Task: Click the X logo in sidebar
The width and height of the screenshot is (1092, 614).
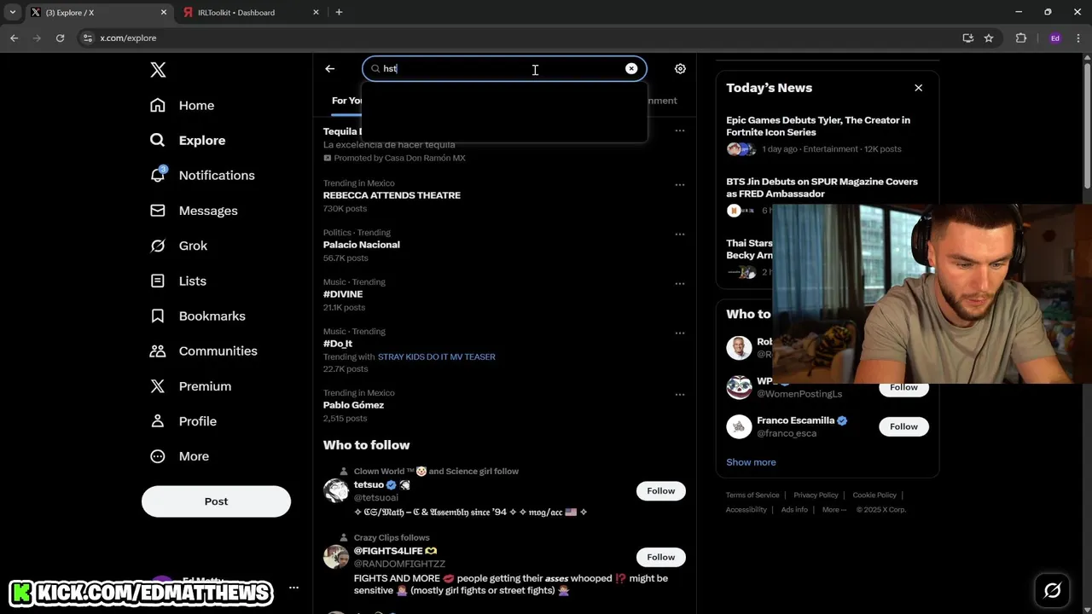Action: [x=158, y=70]
